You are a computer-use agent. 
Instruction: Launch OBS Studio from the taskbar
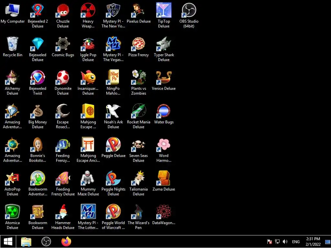[46, 242]
